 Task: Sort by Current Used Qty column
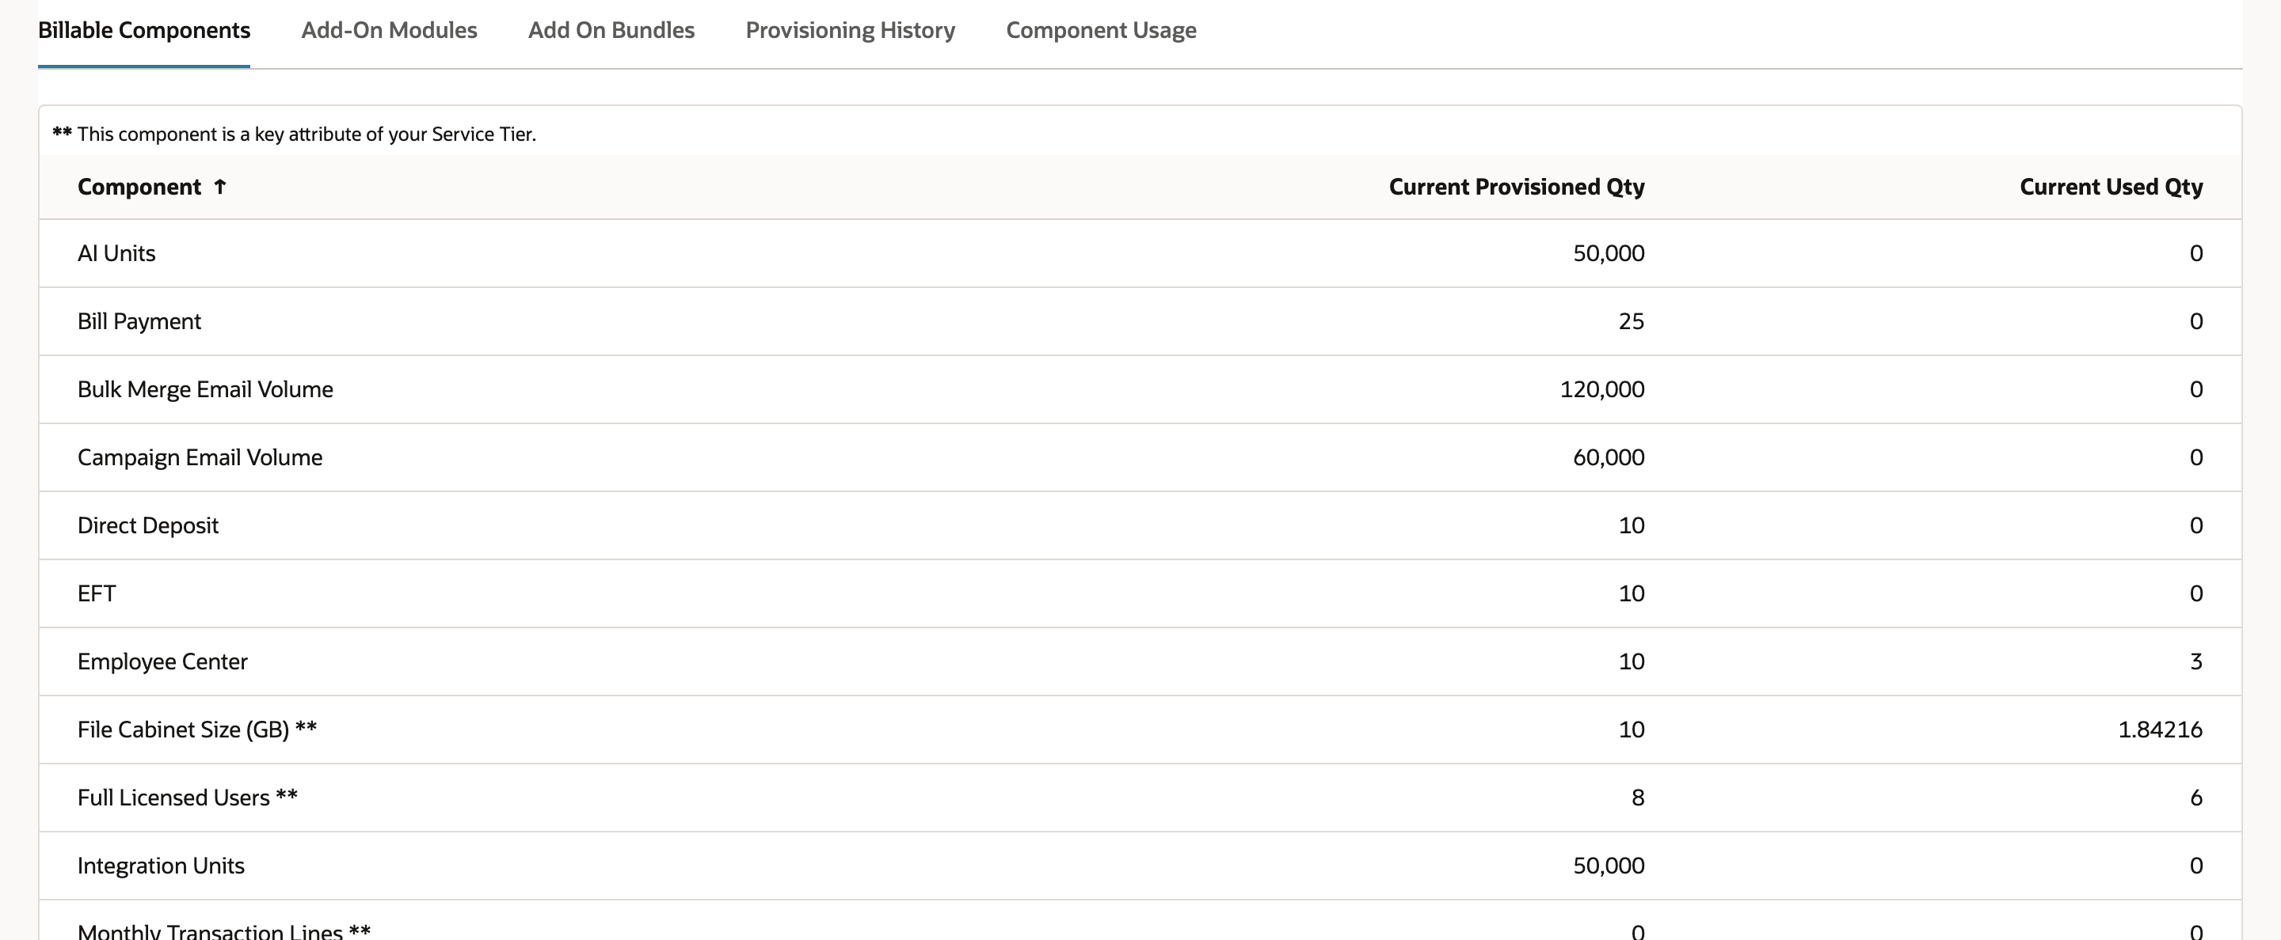[x=2111, y=187]
